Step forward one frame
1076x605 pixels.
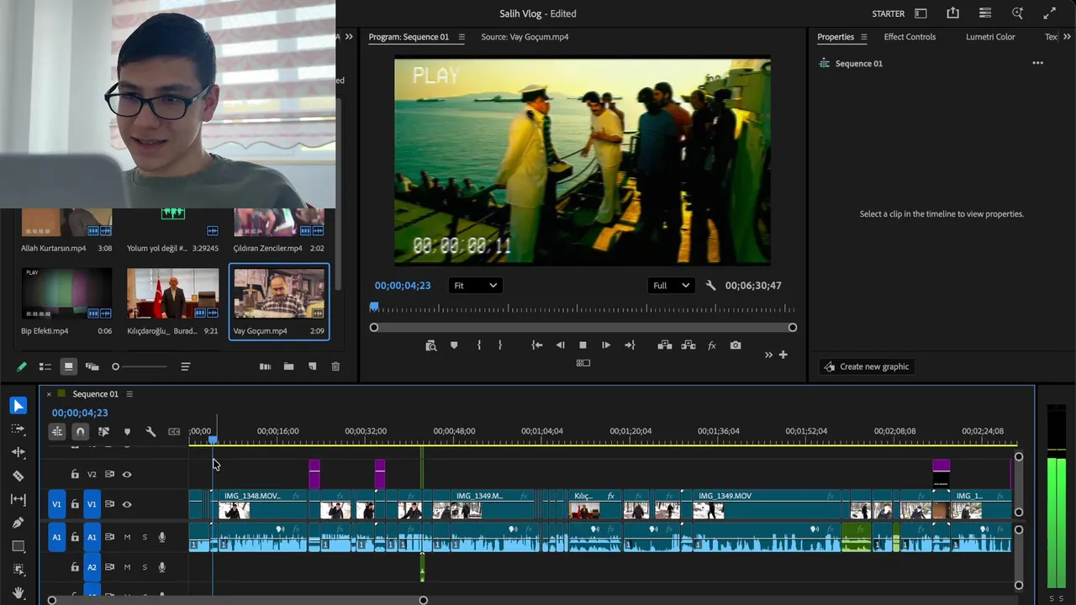point(606,345)
